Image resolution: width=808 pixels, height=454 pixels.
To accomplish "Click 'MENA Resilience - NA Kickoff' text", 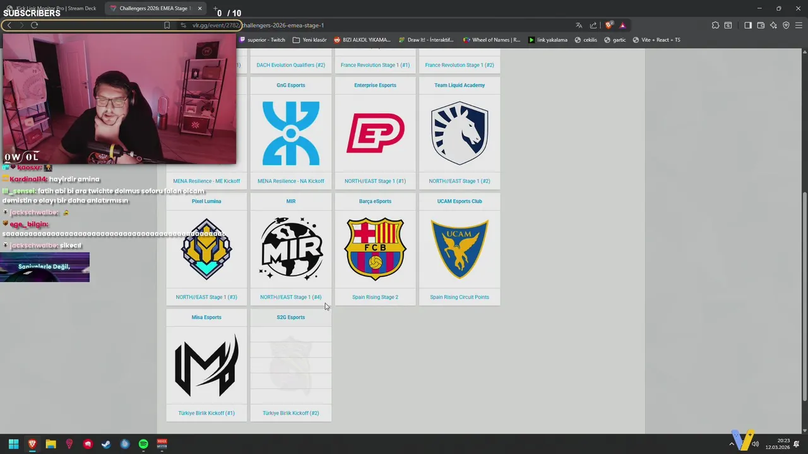I will click(x=291, y=181).
